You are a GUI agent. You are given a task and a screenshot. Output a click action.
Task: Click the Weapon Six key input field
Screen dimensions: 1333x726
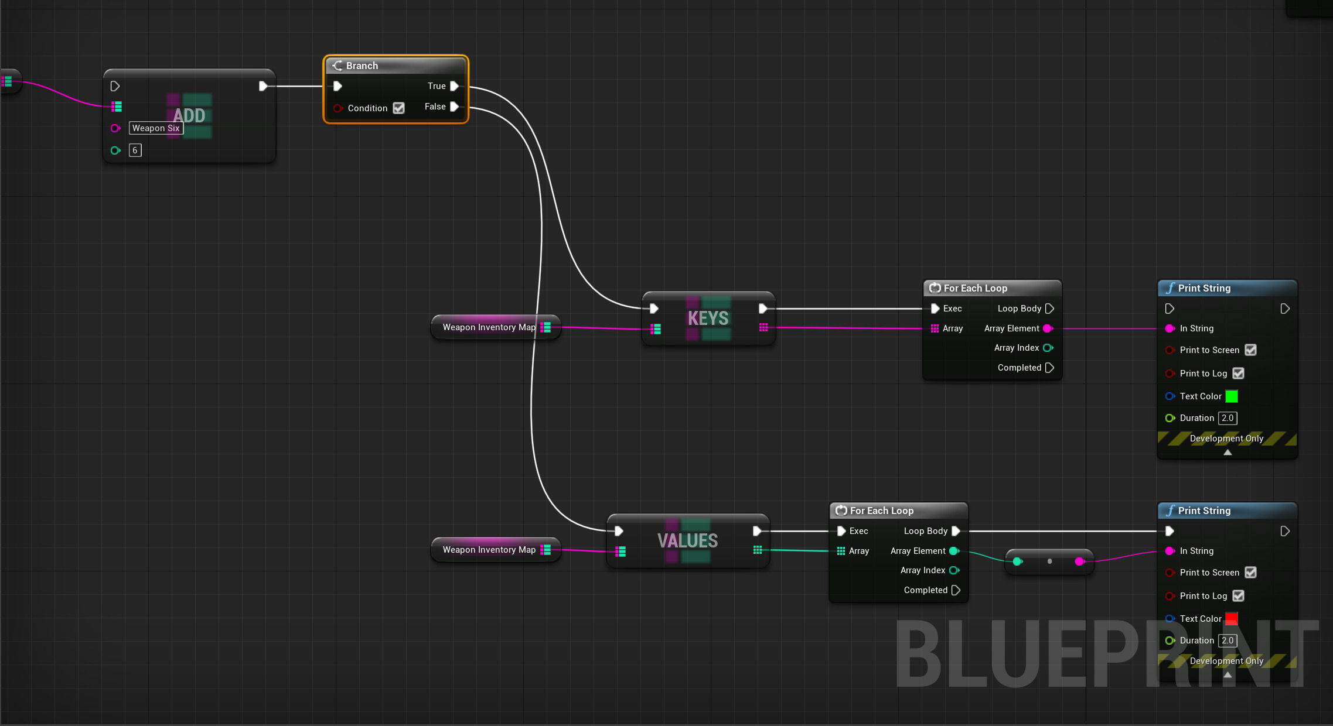point(156,128)
